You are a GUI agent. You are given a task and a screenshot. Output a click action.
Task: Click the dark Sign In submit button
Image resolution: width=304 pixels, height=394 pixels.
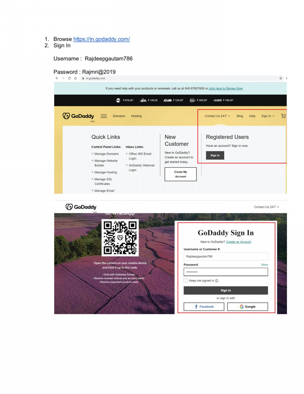(x=226, y=290)
